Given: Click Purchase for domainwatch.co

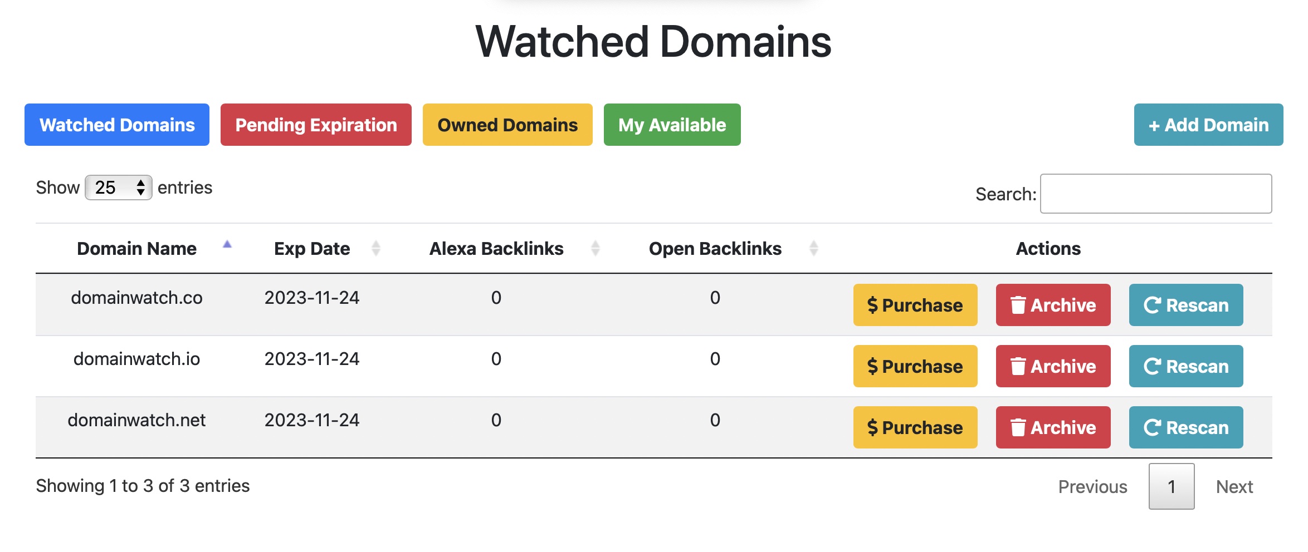Looking at the screenshot, I should [x=915, y=305].
